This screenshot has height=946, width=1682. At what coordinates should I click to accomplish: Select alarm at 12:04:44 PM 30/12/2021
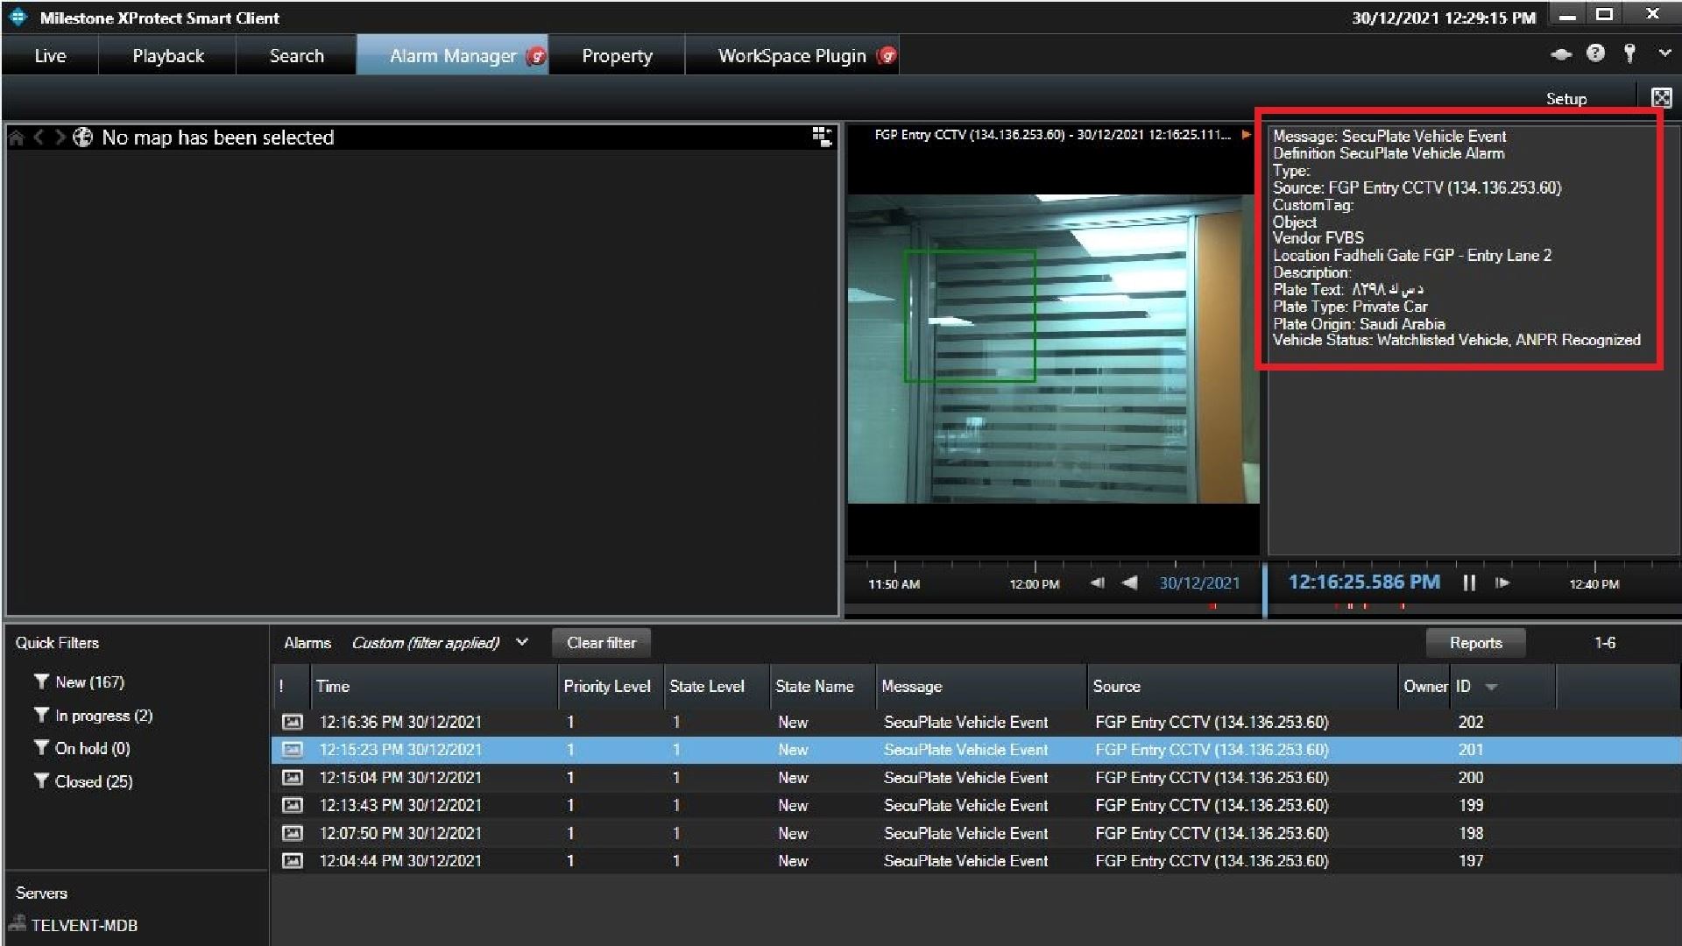point(975,861)
